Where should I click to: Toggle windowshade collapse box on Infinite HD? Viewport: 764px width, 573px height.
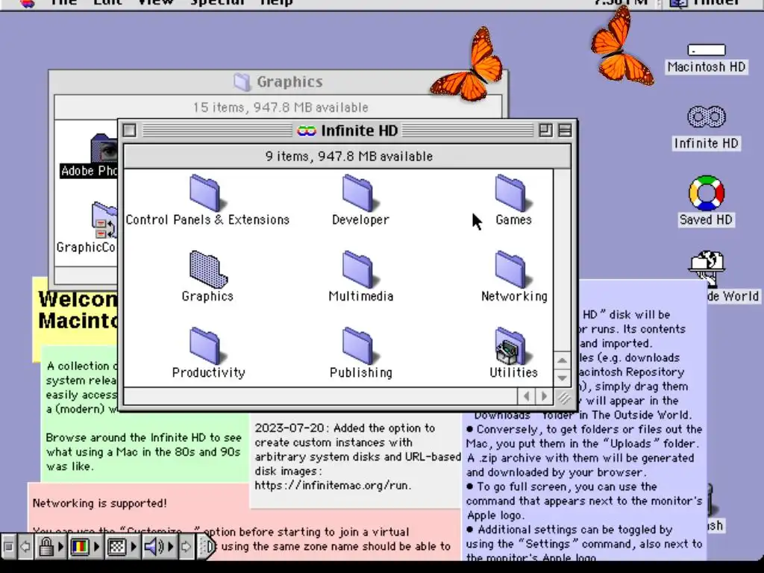[565, 131]
